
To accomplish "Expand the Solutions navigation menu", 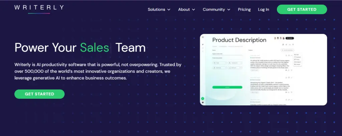I will 159,10.
